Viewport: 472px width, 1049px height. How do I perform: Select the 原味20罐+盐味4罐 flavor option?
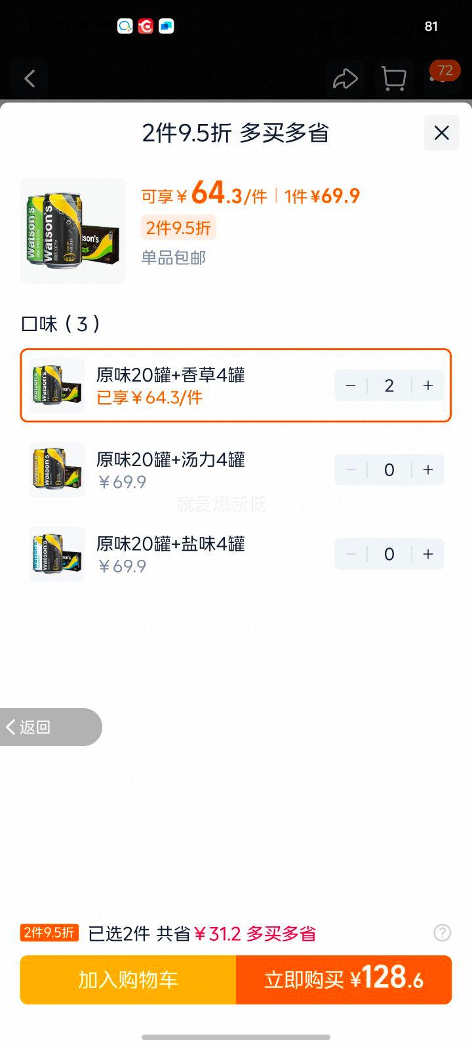point(236,554)
